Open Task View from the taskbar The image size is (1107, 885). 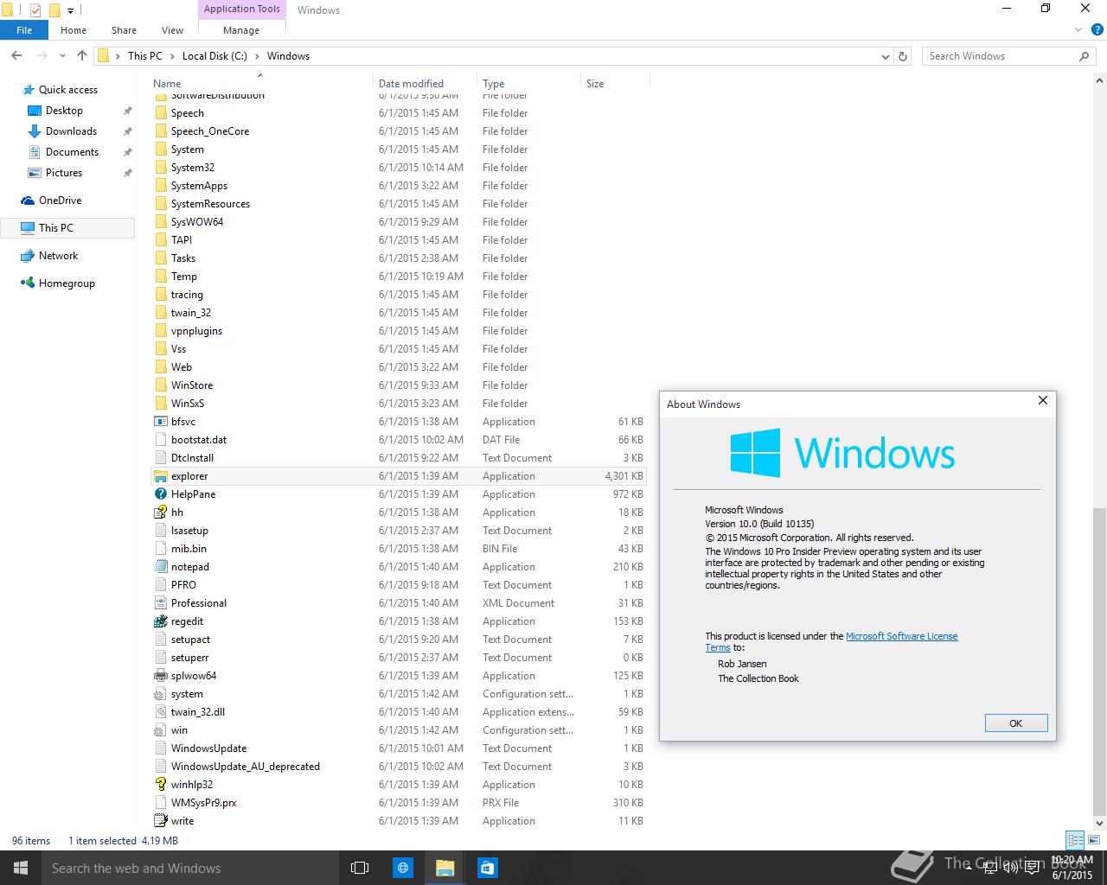360,868
